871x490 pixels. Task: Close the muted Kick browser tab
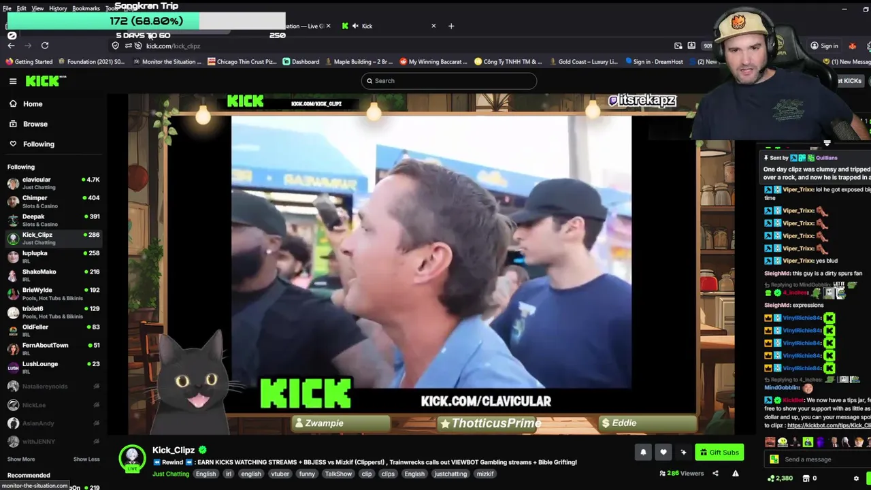(433, 26)
